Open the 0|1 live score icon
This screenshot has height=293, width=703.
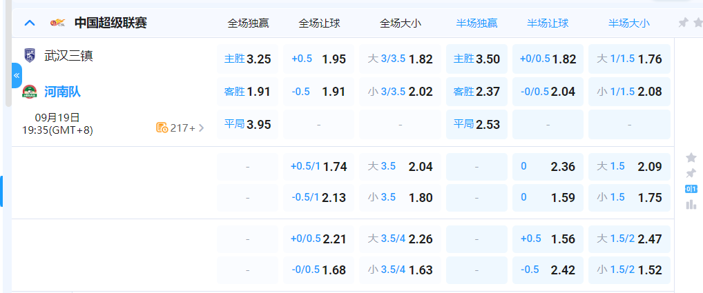tap(691, 189)
